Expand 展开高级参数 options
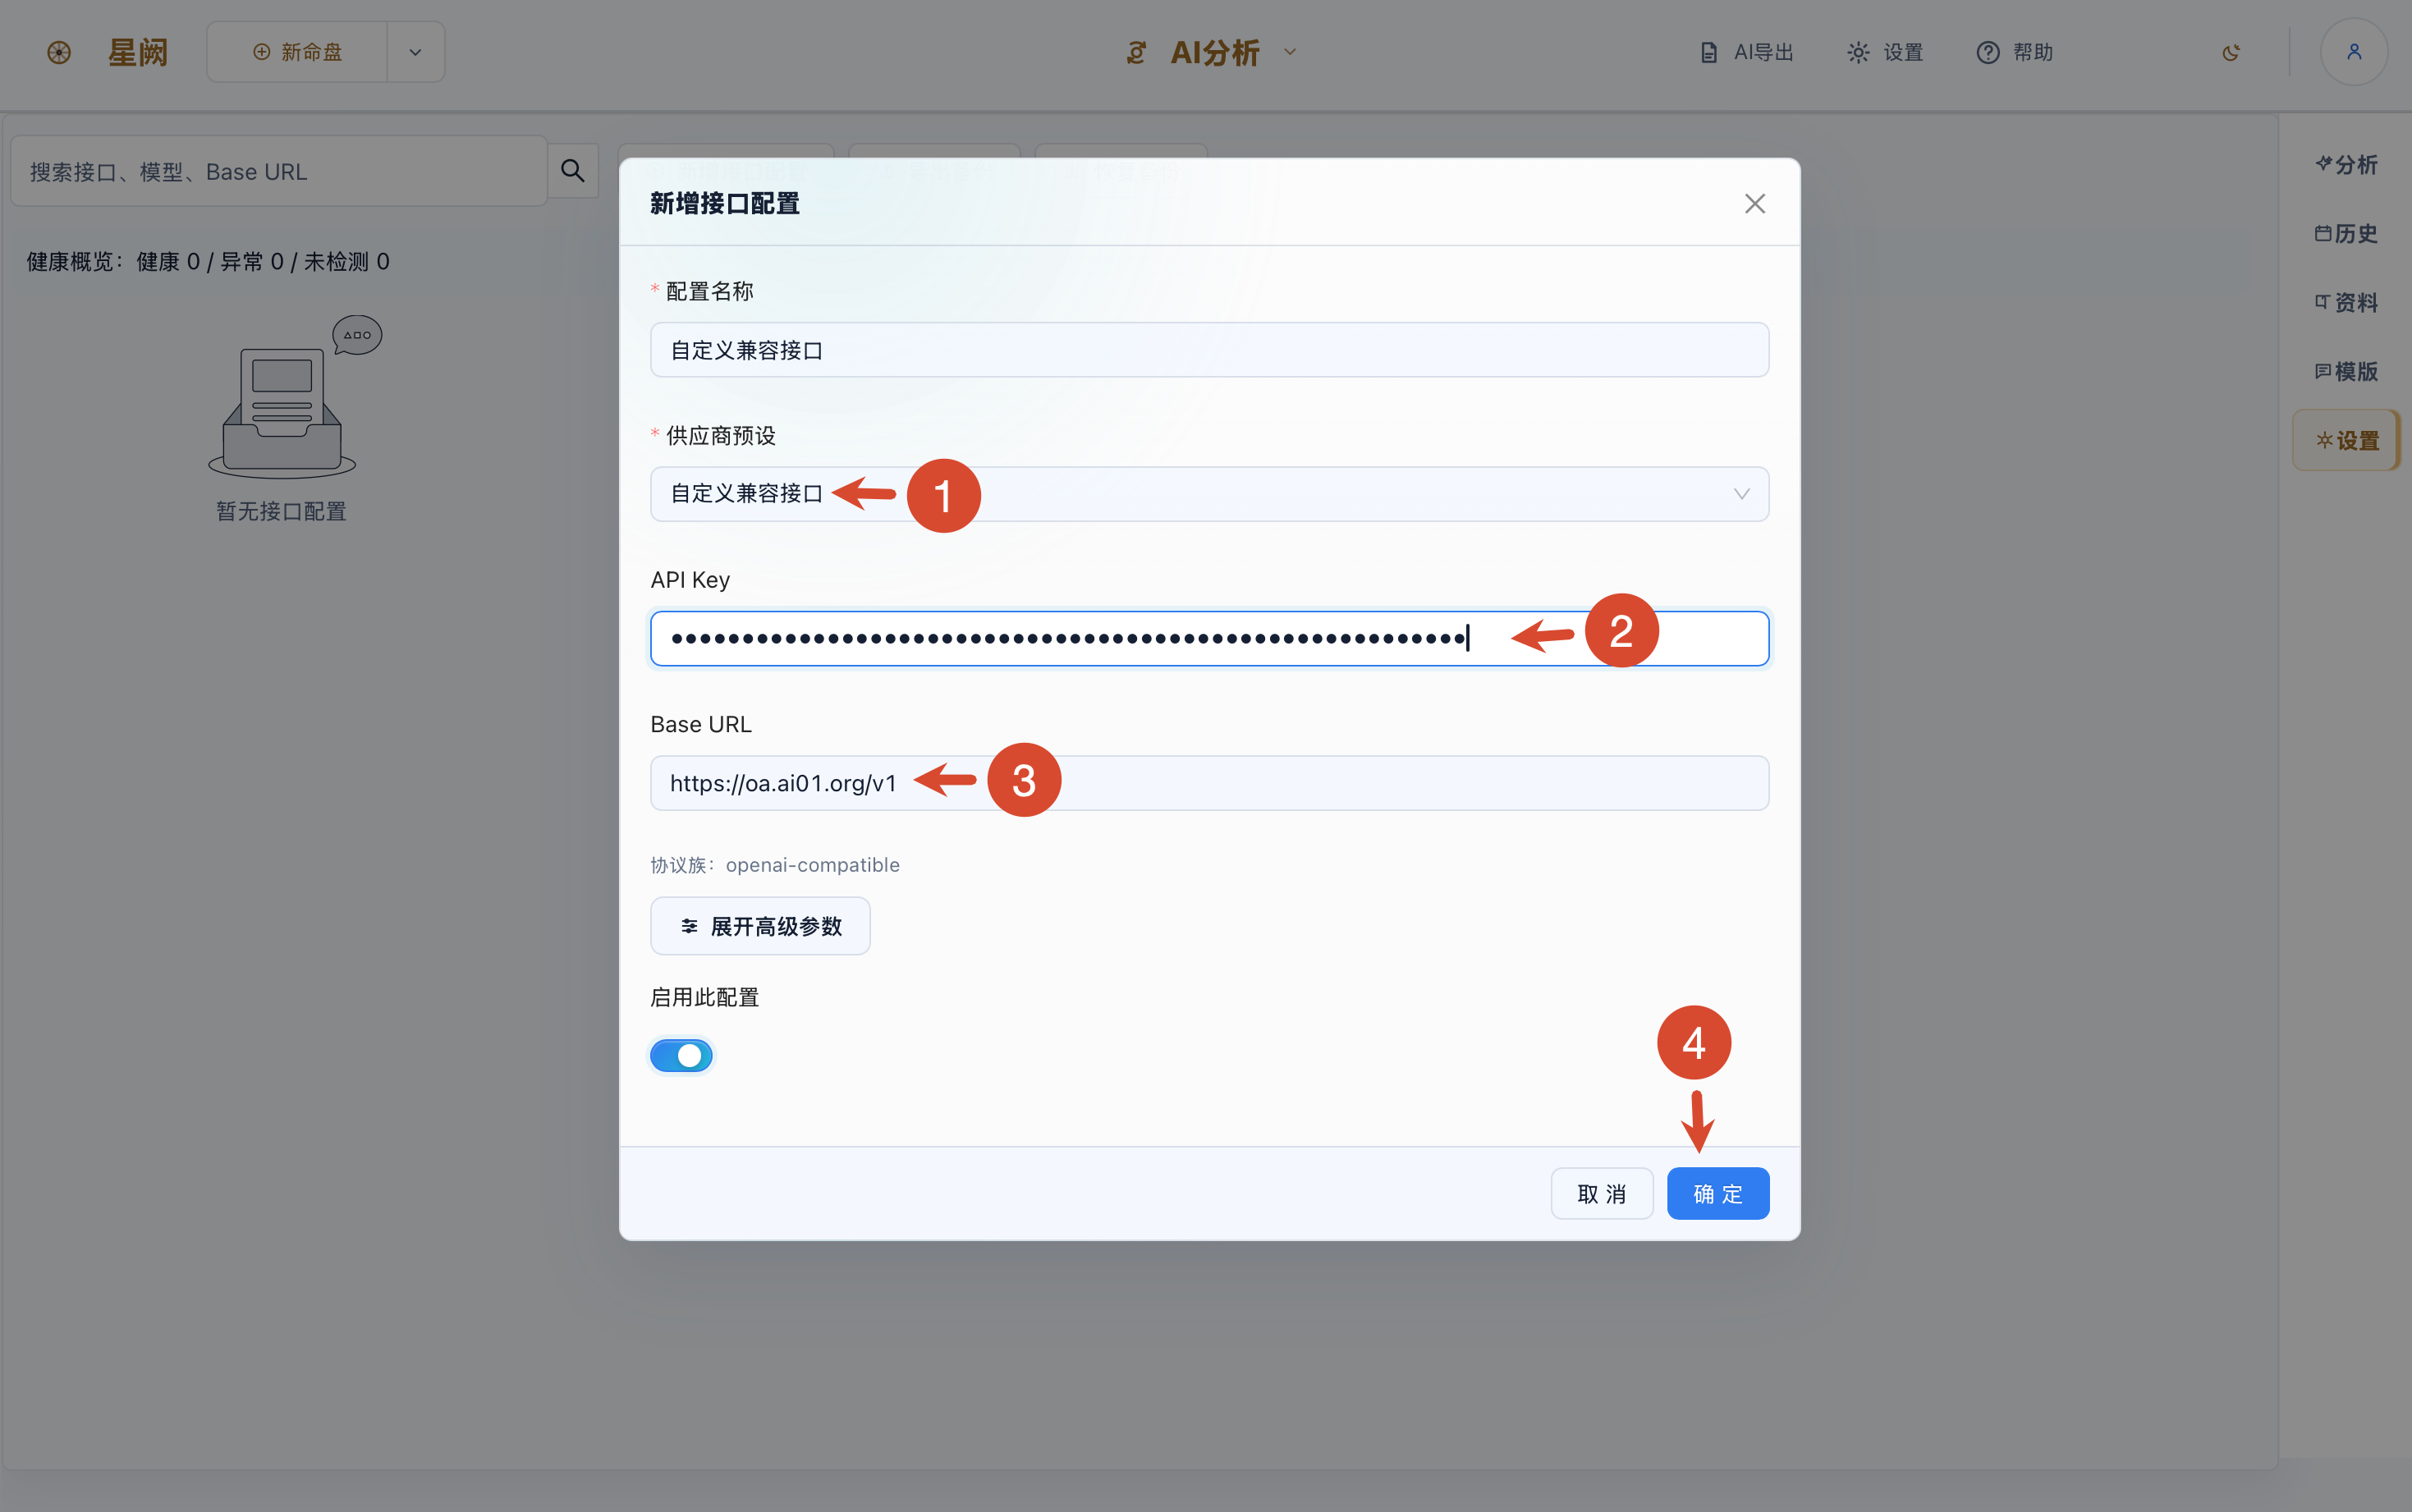2412x1512 pixels. (760, 926)
